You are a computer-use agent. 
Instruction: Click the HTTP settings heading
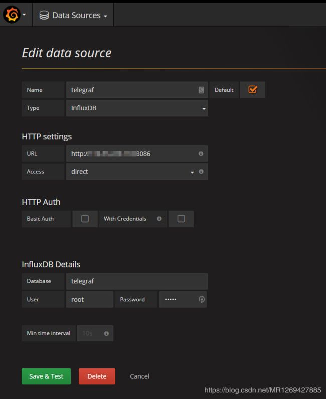pyautogui.click(x=47, y=136)
